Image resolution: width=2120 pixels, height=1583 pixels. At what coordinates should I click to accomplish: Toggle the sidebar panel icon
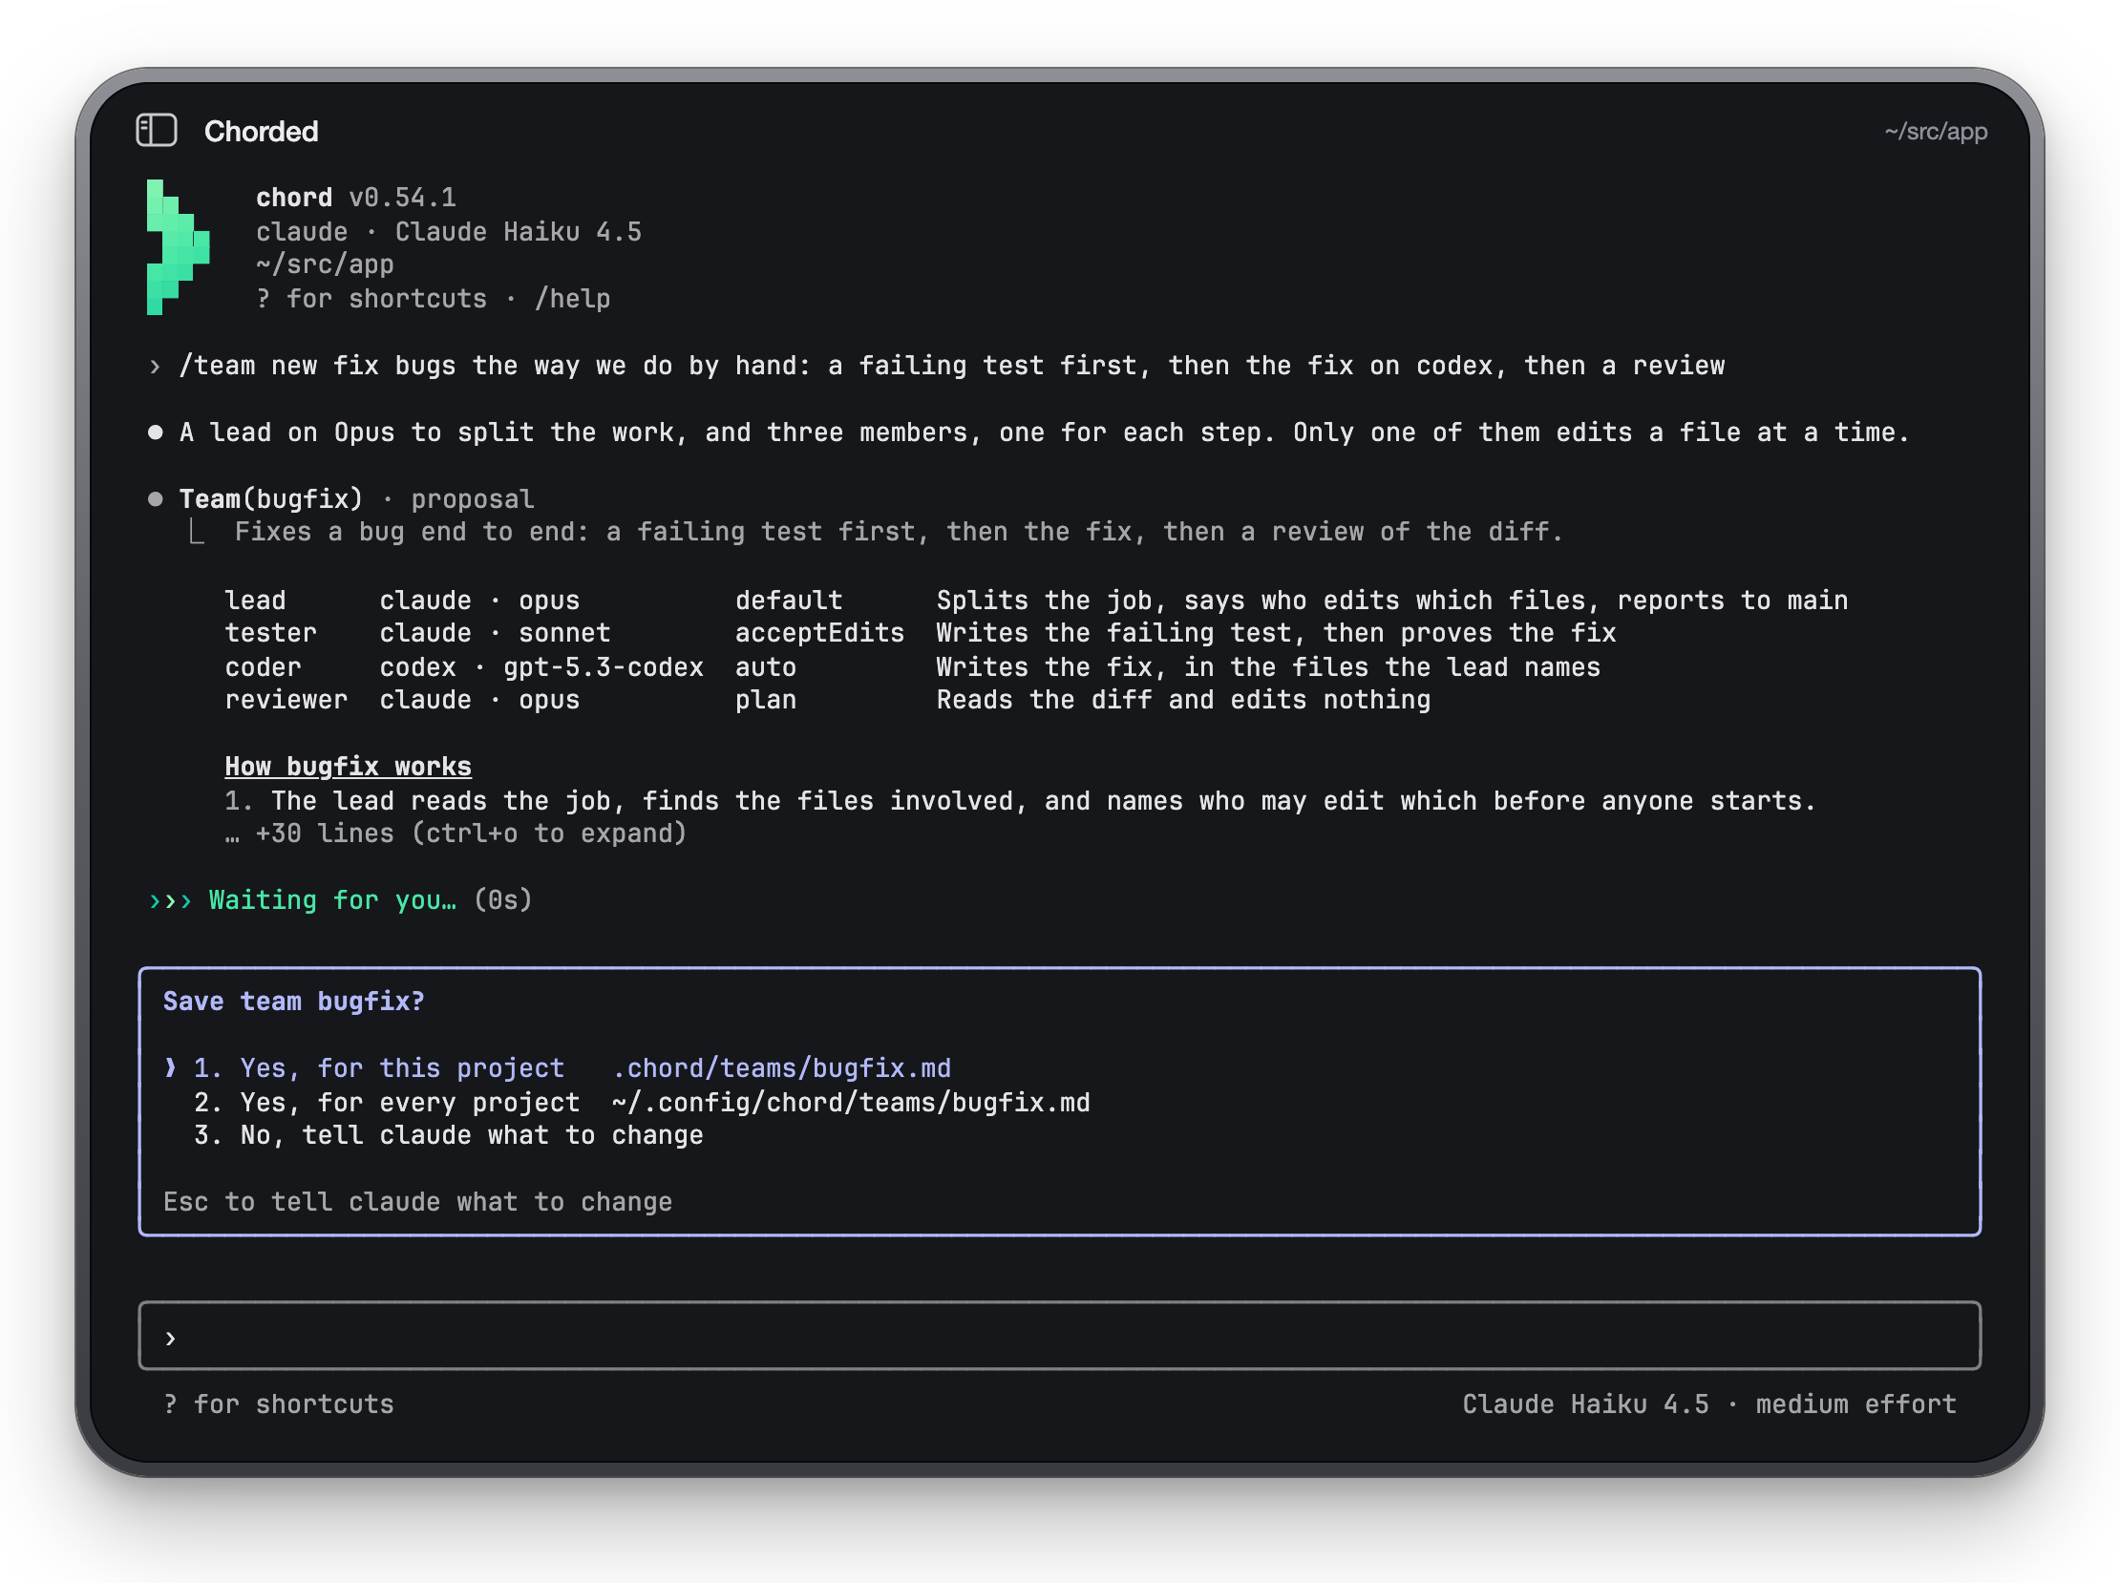pos(157,130)
